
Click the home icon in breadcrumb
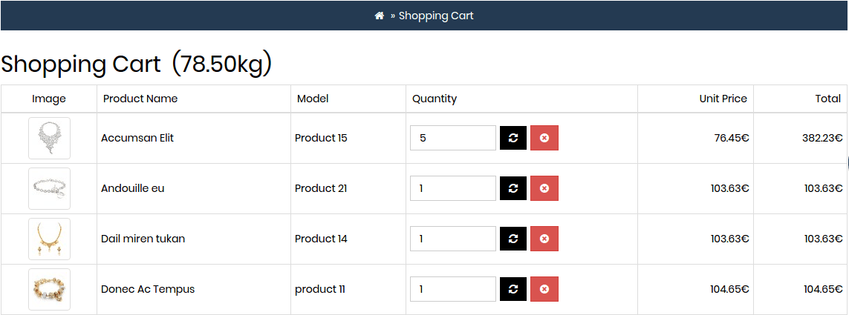point(379,16)
